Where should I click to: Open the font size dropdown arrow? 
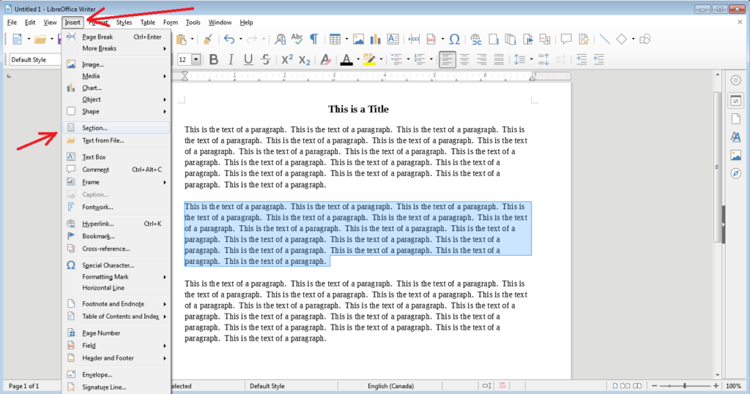(x=196, y=59)
